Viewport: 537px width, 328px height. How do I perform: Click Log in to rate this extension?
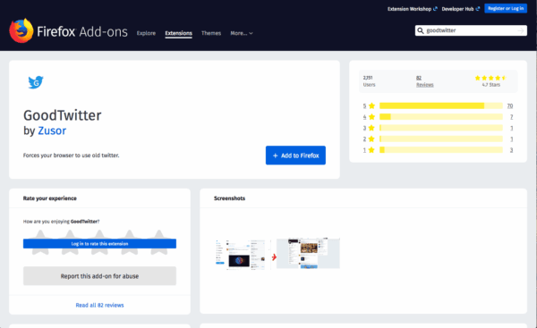[x=99, y=243]
